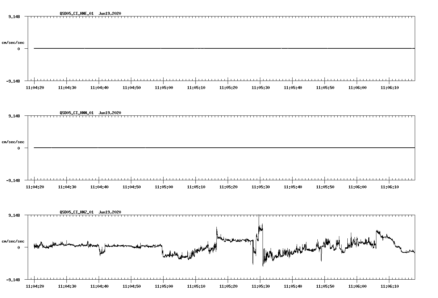Click the 11:05:20 time label on HNE plot
The width and height of the screenshot is (438, 298).
coord(228,87)
